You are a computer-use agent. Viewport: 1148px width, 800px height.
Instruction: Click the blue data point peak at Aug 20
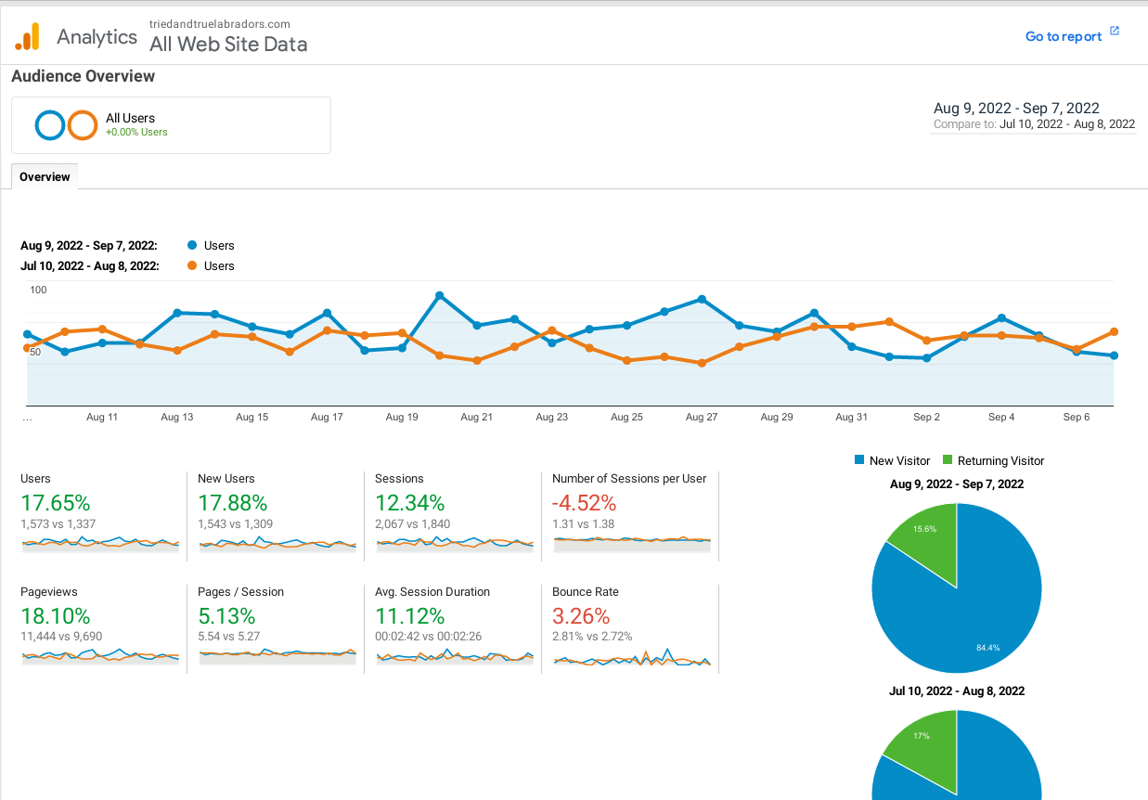click(x=439, y=295)
